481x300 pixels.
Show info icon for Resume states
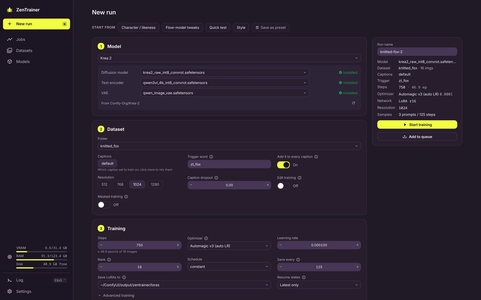click(x=304, y=277)
